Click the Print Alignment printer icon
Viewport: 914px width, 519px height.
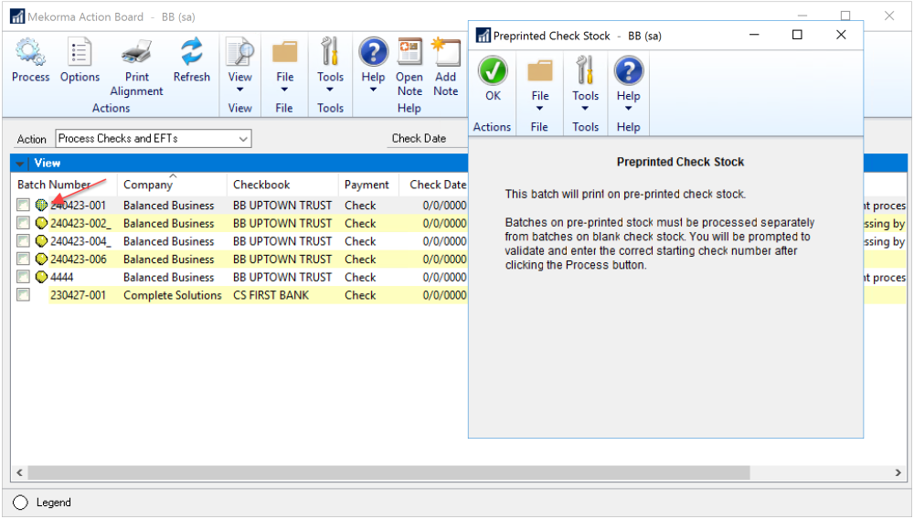[x=137, y=51]
